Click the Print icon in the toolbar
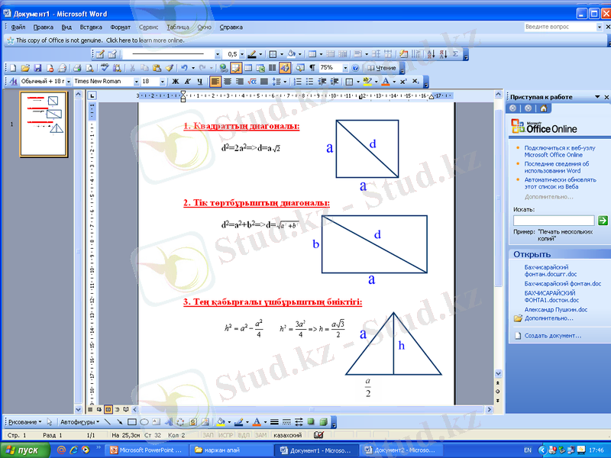 pos(76,68)
